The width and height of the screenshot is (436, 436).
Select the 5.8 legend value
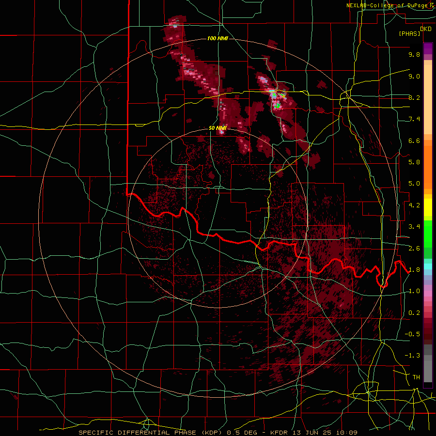(x=414, y=162)
